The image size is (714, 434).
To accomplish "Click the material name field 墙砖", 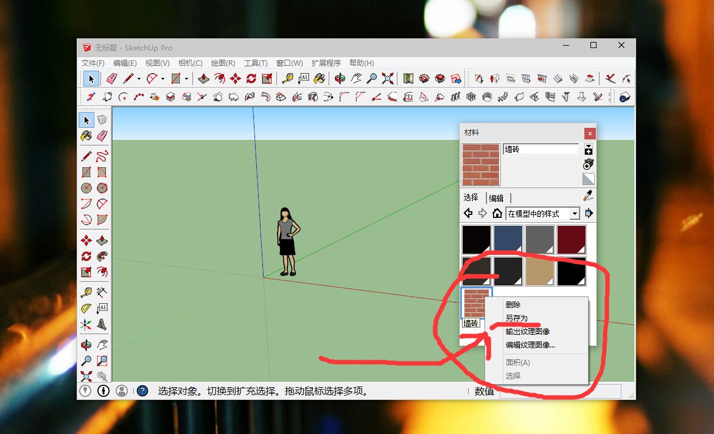I will [x=541, y=149].
